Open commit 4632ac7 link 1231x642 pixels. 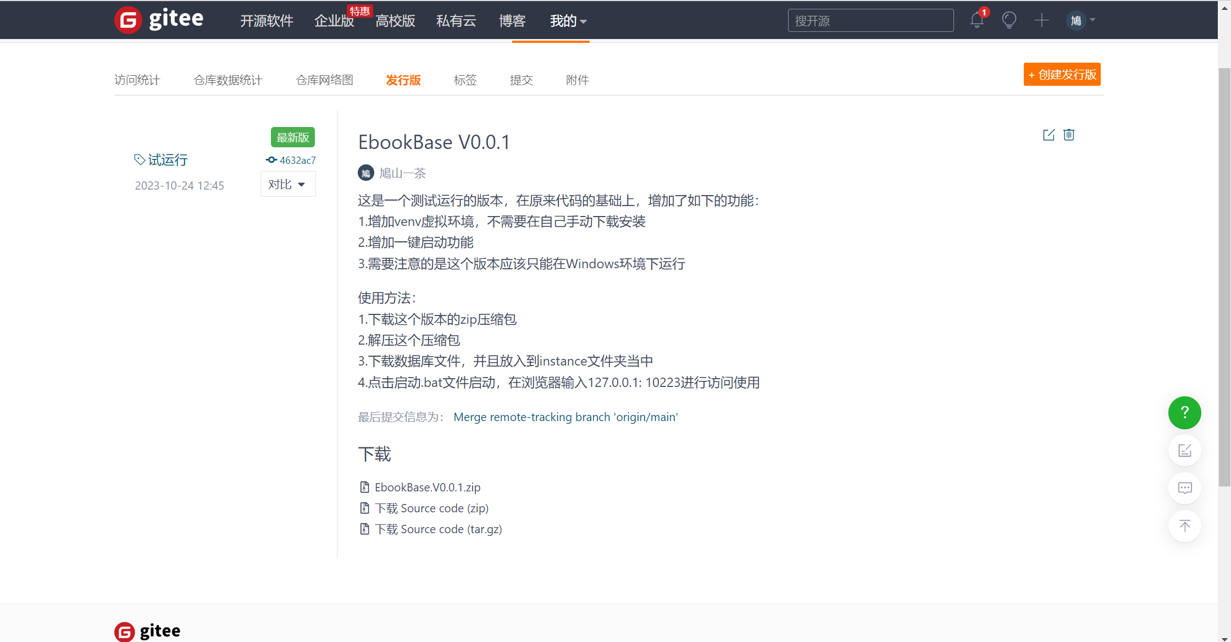coord(297,160)
